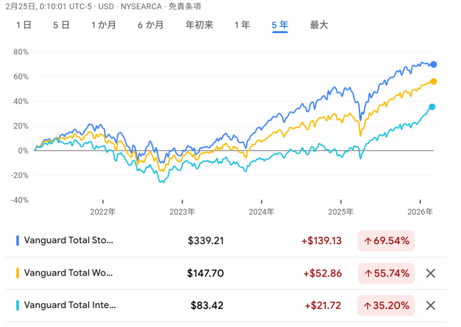Open the 免責条項 disclaimer link

pyautogui.click(x=185, y=6)
